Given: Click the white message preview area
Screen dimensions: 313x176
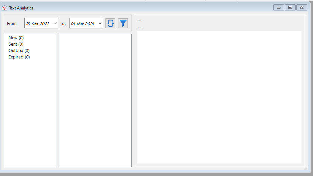Looking at the screenshot, I should pos(219,97).
